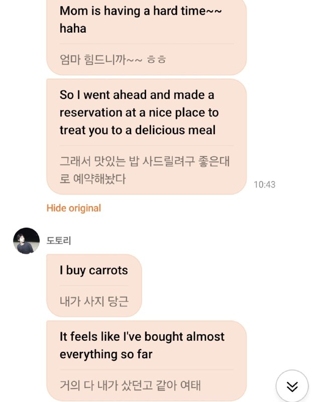Screen dimensions: 317x402
Task: Click the Hide original link
Action: click(x=74, y=208)
